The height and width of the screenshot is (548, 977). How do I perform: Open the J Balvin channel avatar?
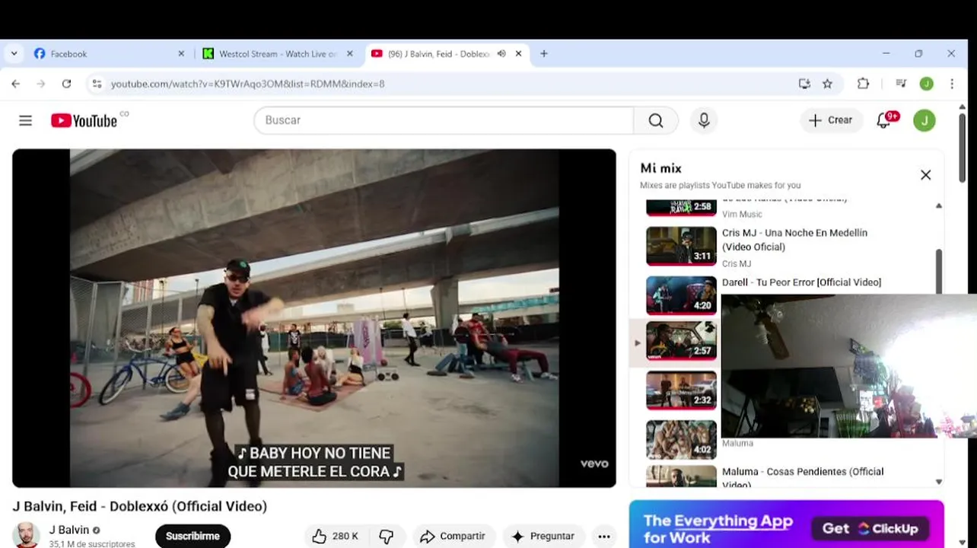[26, 535]
